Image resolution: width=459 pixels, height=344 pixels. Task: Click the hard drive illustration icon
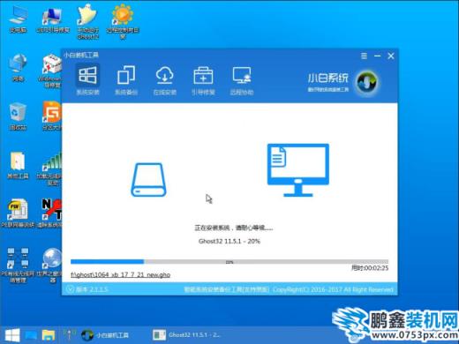coord(148,180)
